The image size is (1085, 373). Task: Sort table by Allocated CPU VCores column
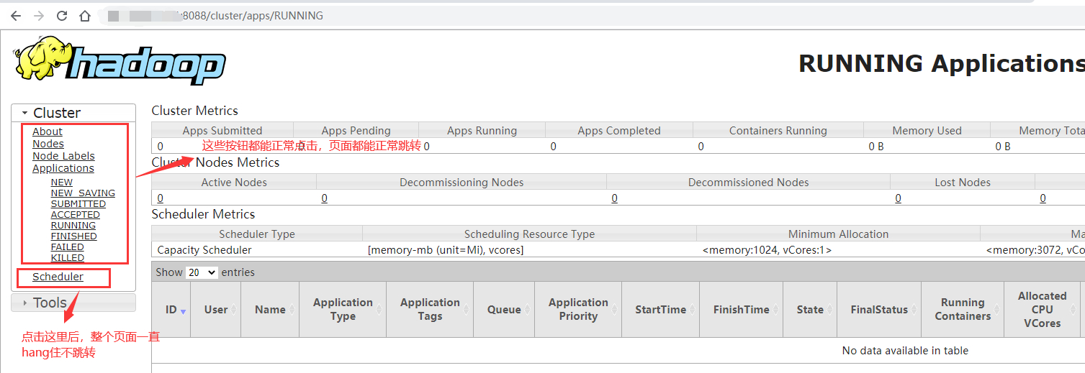pyautogui.click(x=1042, y=310)
